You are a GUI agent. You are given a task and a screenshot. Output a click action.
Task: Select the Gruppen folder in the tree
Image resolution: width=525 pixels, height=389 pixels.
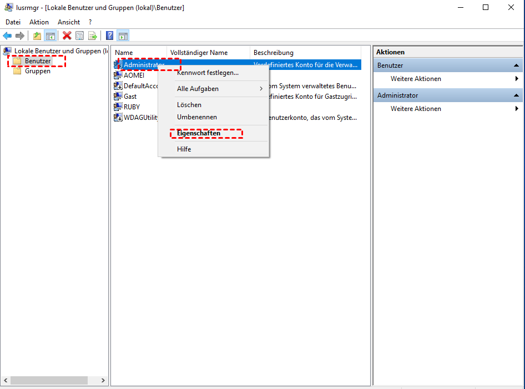click(x=37, y=71)
